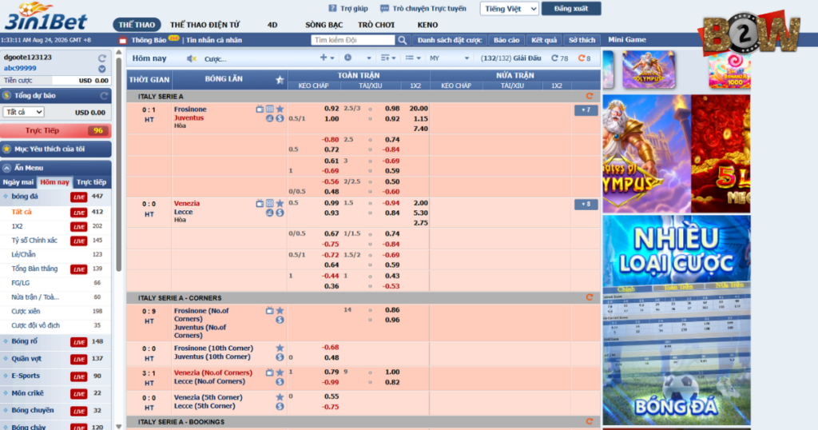Screen dimensions: 818x430
Task: Switch to Ngày mai tab
Action: click(18, 182)
